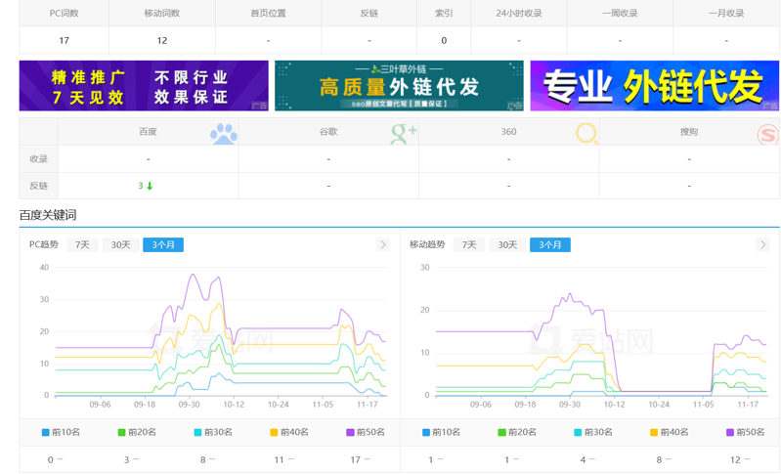
Task: Click Baidu 反链 value 3
Action: pos(141,186)
